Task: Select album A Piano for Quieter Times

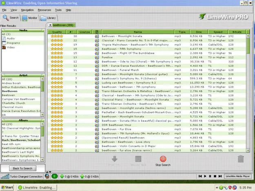Action: pos(21,136)
